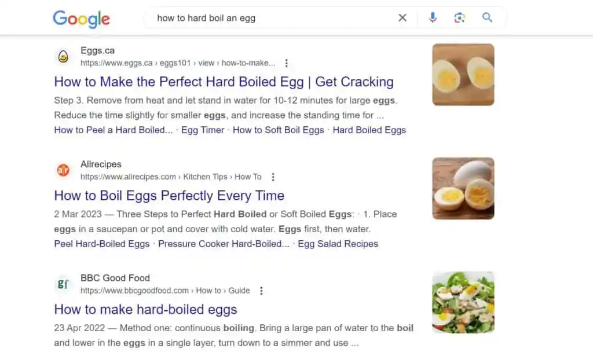Viewport: 593px width, 359px height.
Task: Click in the search input field
Action: pyautogui.click(x=272, y=18)
